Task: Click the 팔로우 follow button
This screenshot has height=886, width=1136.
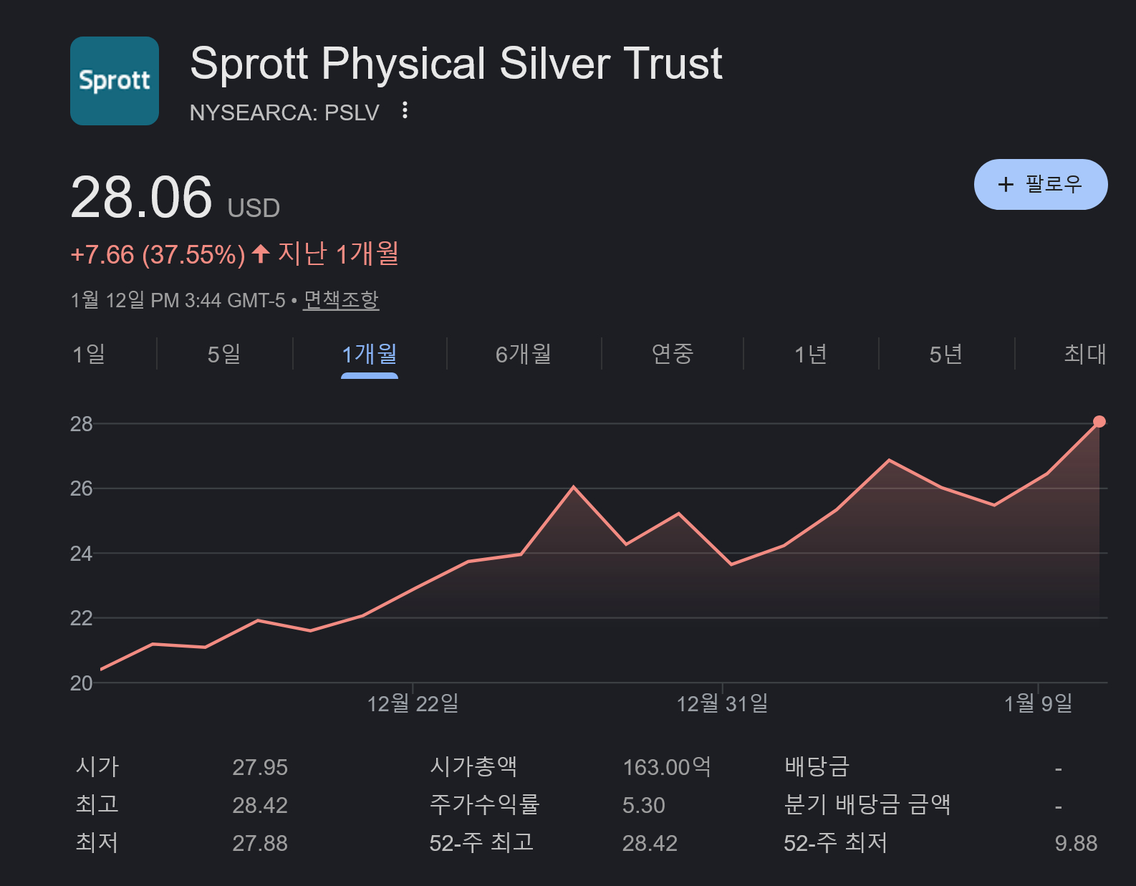Action: (1040, 184)
